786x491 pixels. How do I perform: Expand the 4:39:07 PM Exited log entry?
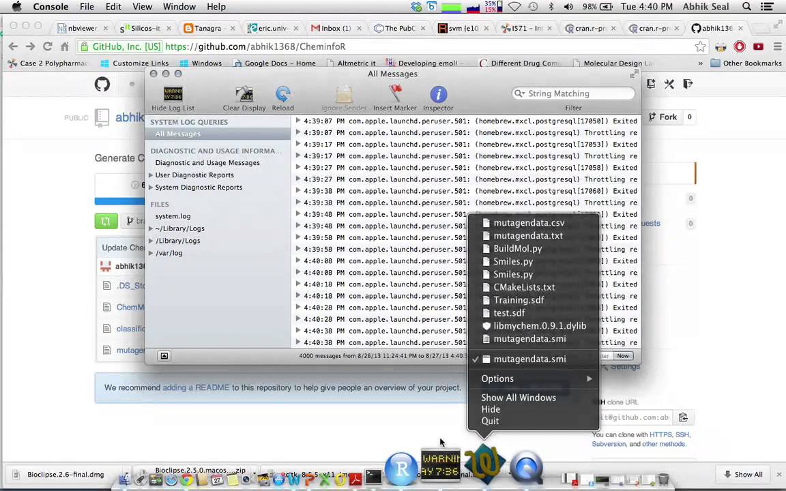297,121
